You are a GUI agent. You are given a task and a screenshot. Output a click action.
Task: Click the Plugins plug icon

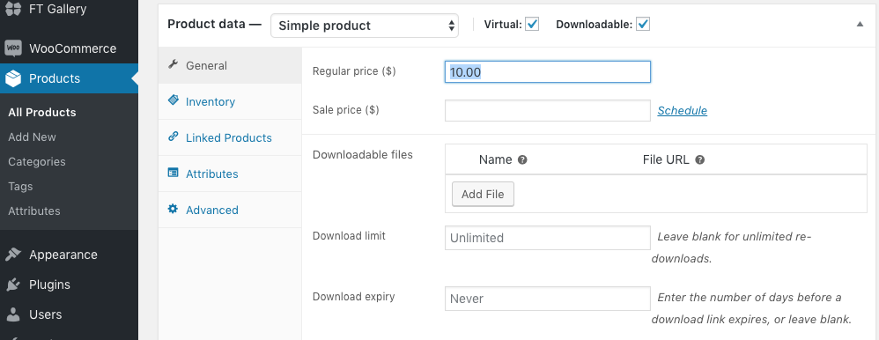click(x=13, y=285)
